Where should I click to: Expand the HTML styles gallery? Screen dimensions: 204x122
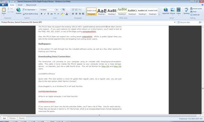pyautogui.click(x=159, y=14)
